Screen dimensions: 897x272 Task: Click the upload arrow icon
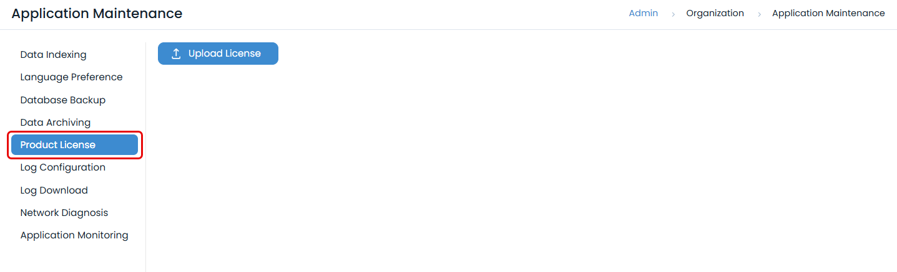pos(176,54)
